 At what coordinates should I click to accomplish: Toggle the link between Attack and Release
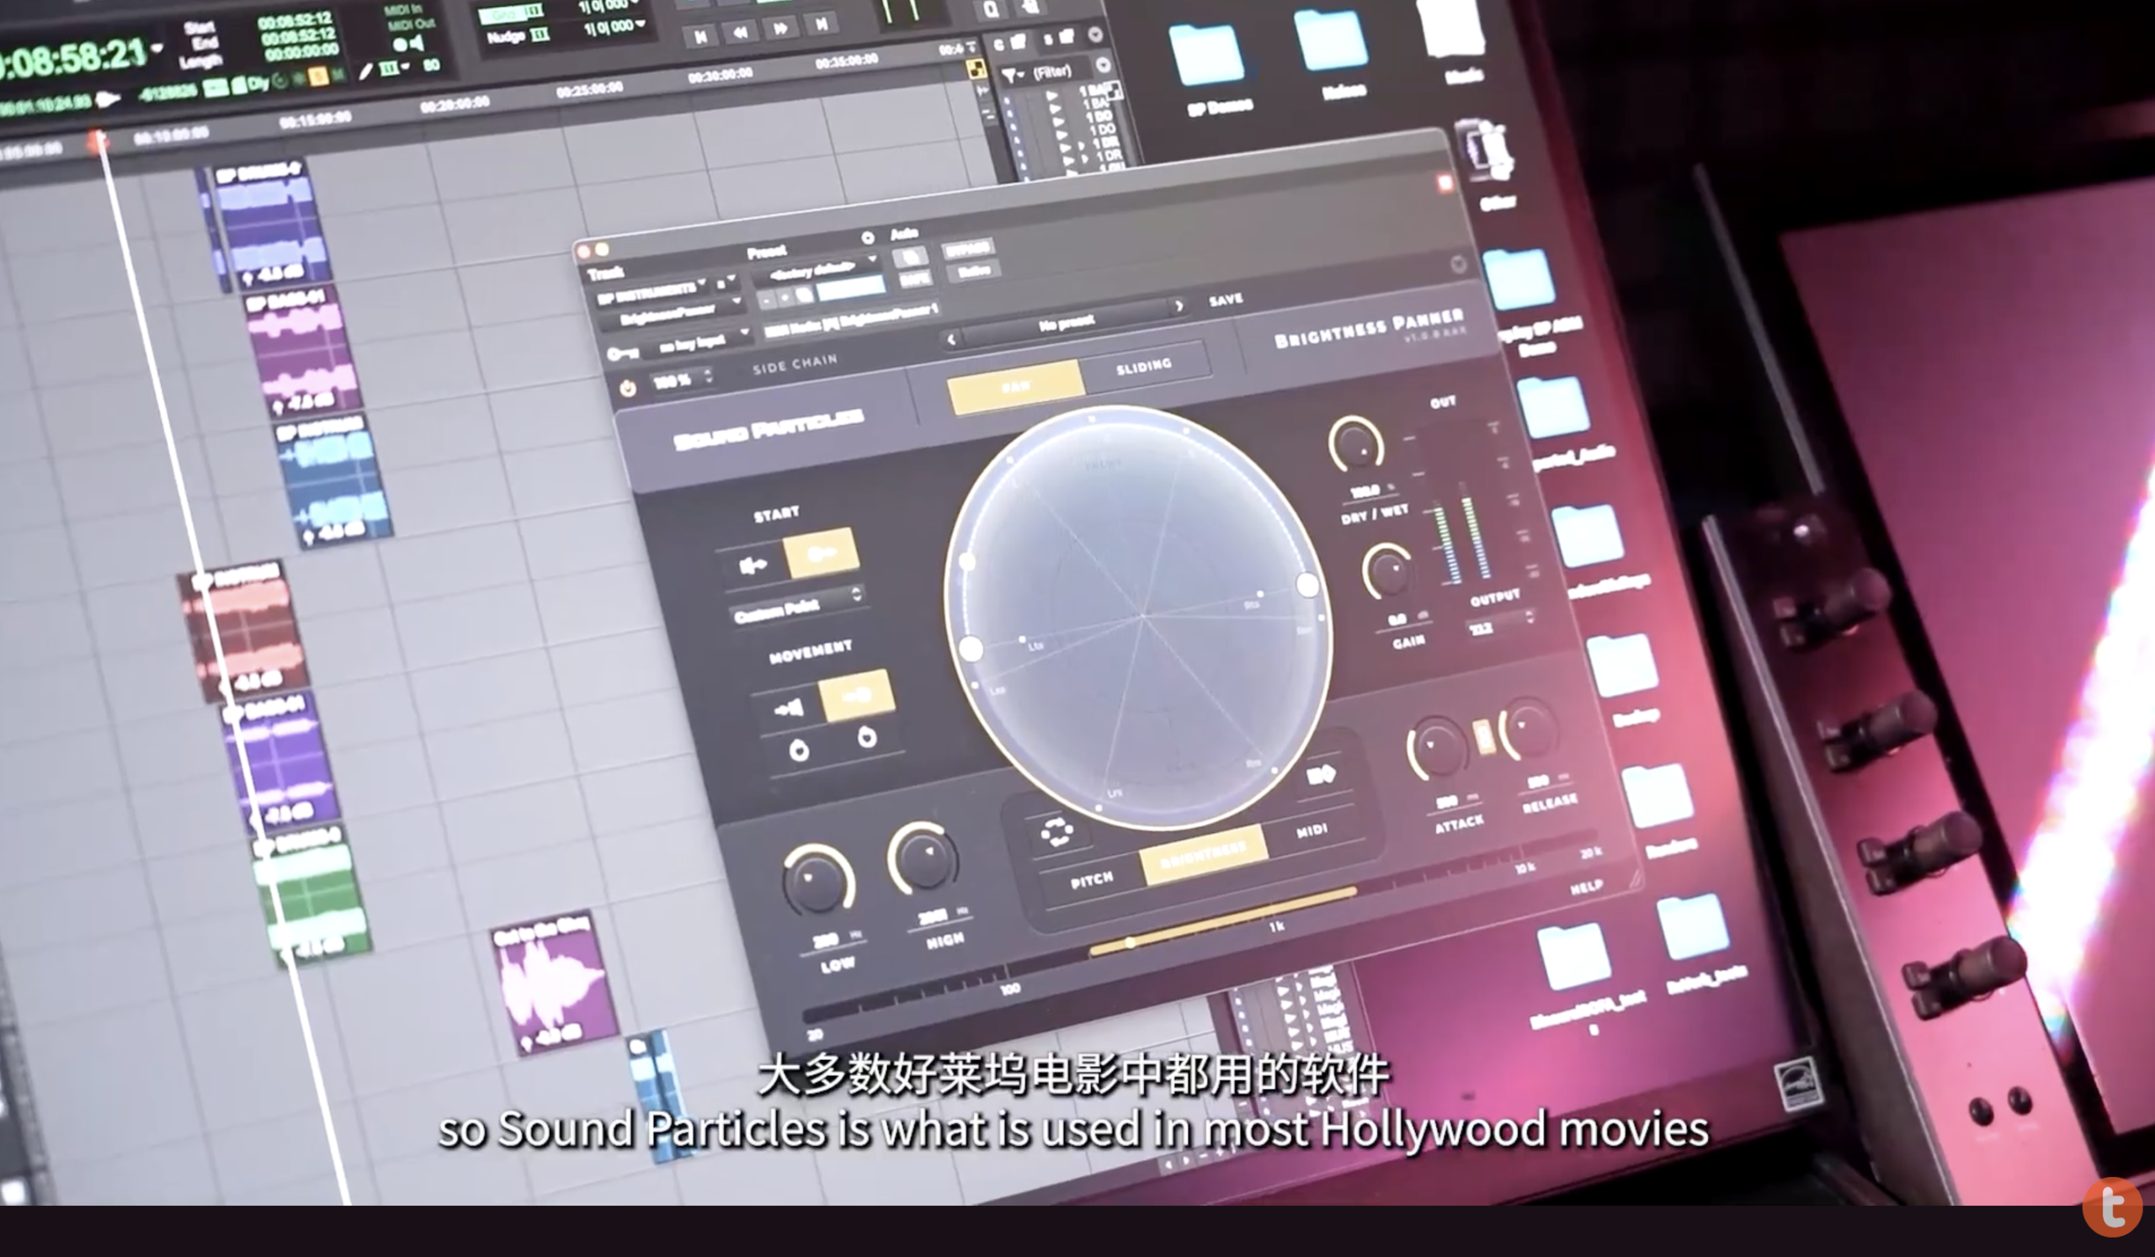[x=1484, y=736]
